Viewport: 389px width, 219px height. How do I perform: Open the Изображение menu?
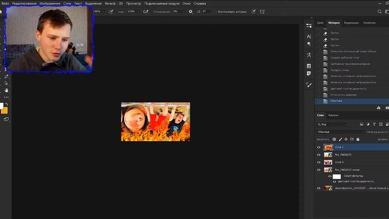coord(50,4)
